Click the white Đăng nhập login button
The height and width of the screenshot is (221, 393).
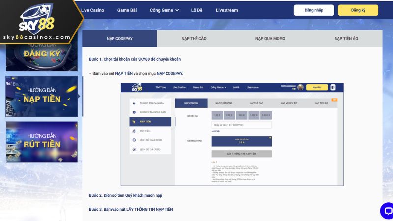(x=314, y=10)
